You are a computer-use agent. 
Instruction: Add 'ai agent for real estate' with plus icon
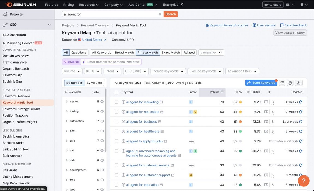[x=123, y=112]
